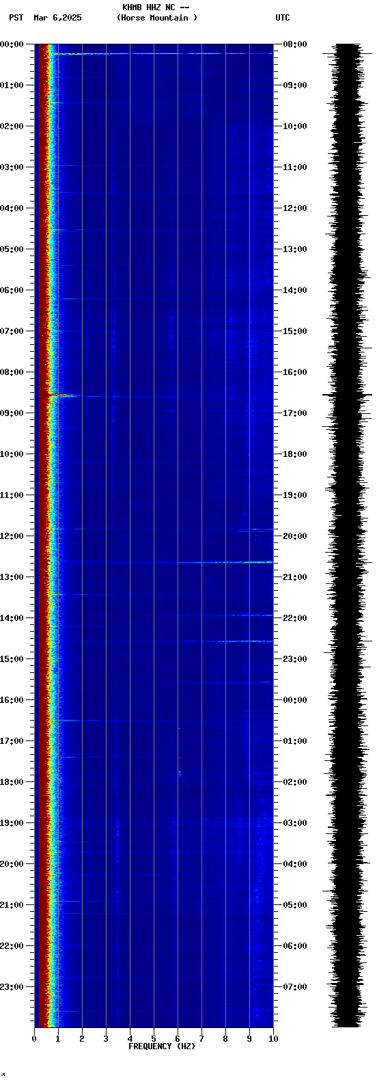The width and height of the screenshot is (377, 1082).
Task: Click the Mar 6,2025 date label
Action: pyautogui.click(x=57, y=18)
